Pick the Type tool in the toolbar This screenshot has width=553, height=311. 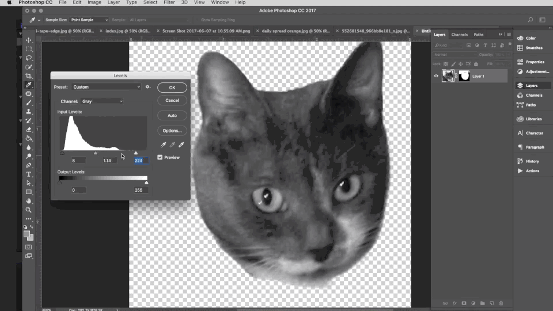pyautogui.click(x=29, y=174)
